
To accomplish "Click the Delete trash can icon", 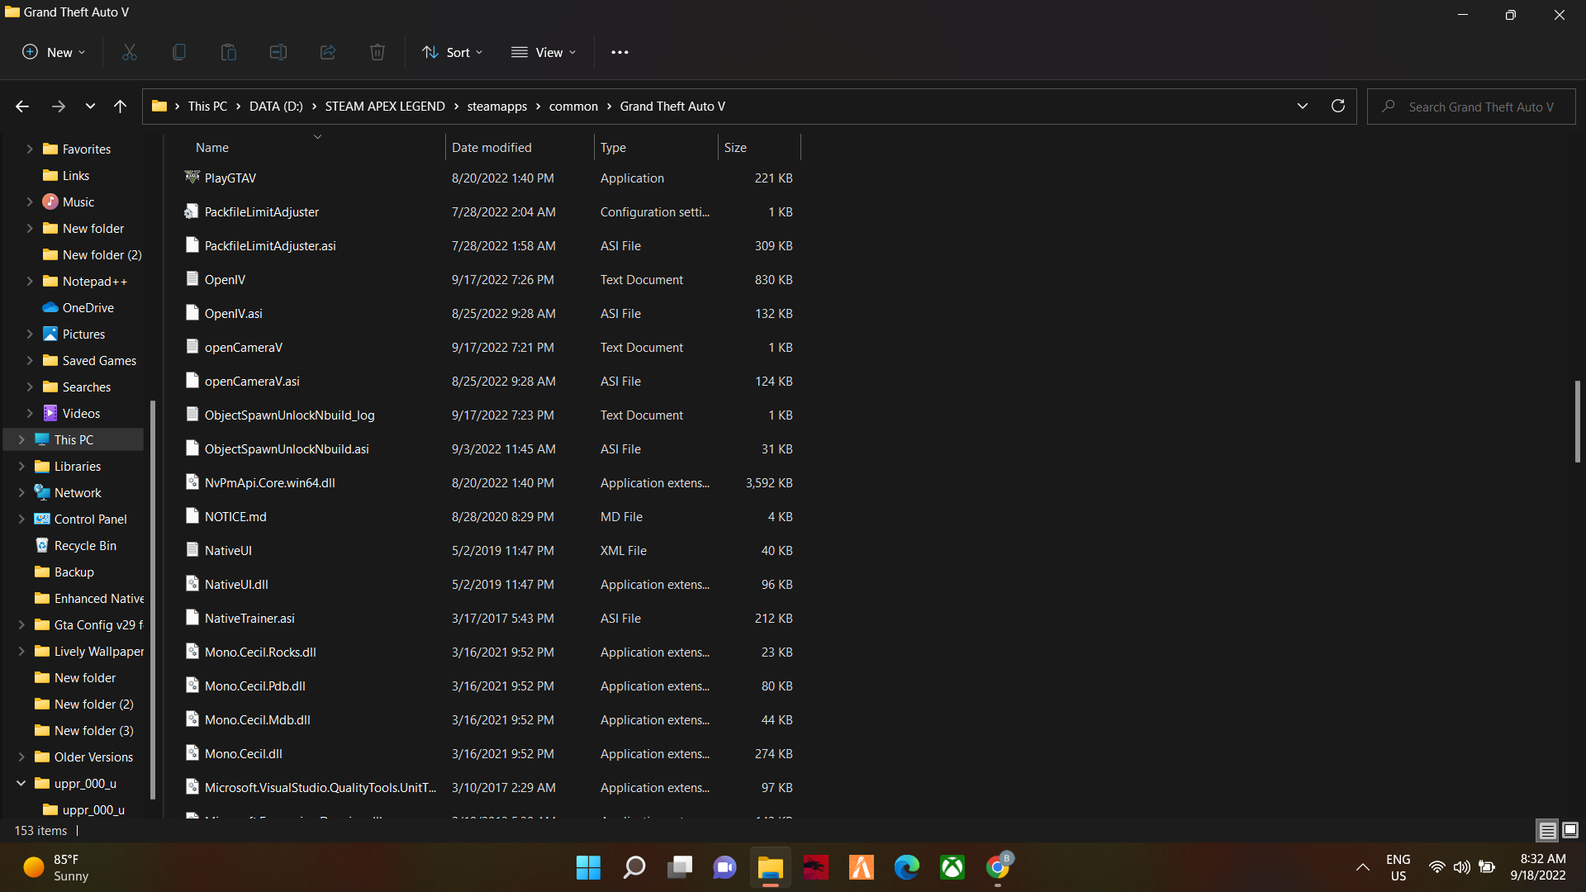I will tap(378, 52).
